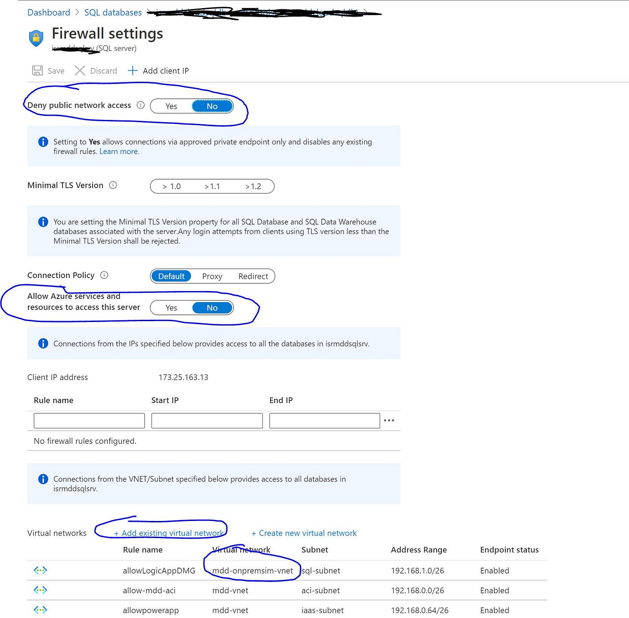
Task: Click the Client IP address value 173.25.163.13
Action: click(x=183, y=377)
